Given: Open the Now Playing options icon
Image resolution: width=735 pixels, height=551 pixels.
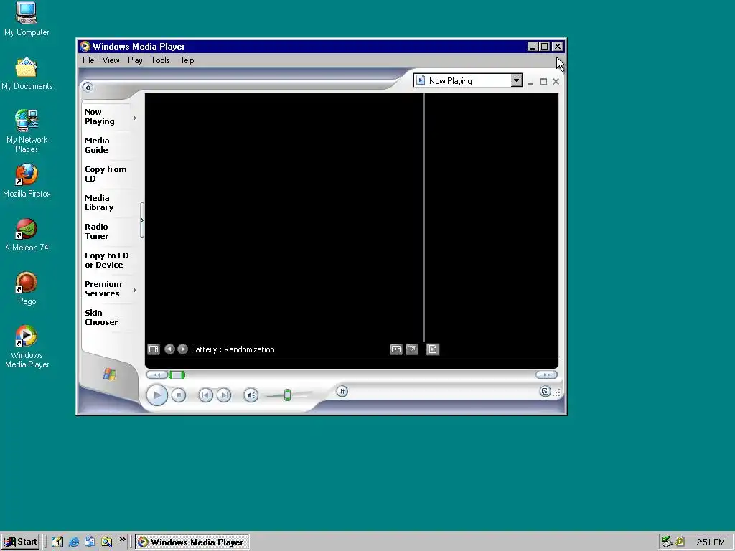Looking at the screenshot, I should click(x=154, y=349).
